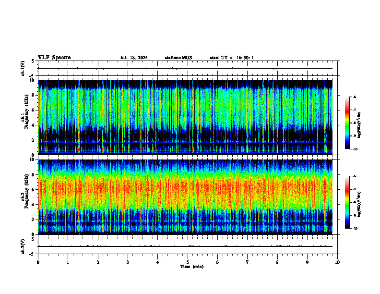Click time axis tick label "2"
Viewport: 380px width, 294px height.
click(x=98, y=262)
